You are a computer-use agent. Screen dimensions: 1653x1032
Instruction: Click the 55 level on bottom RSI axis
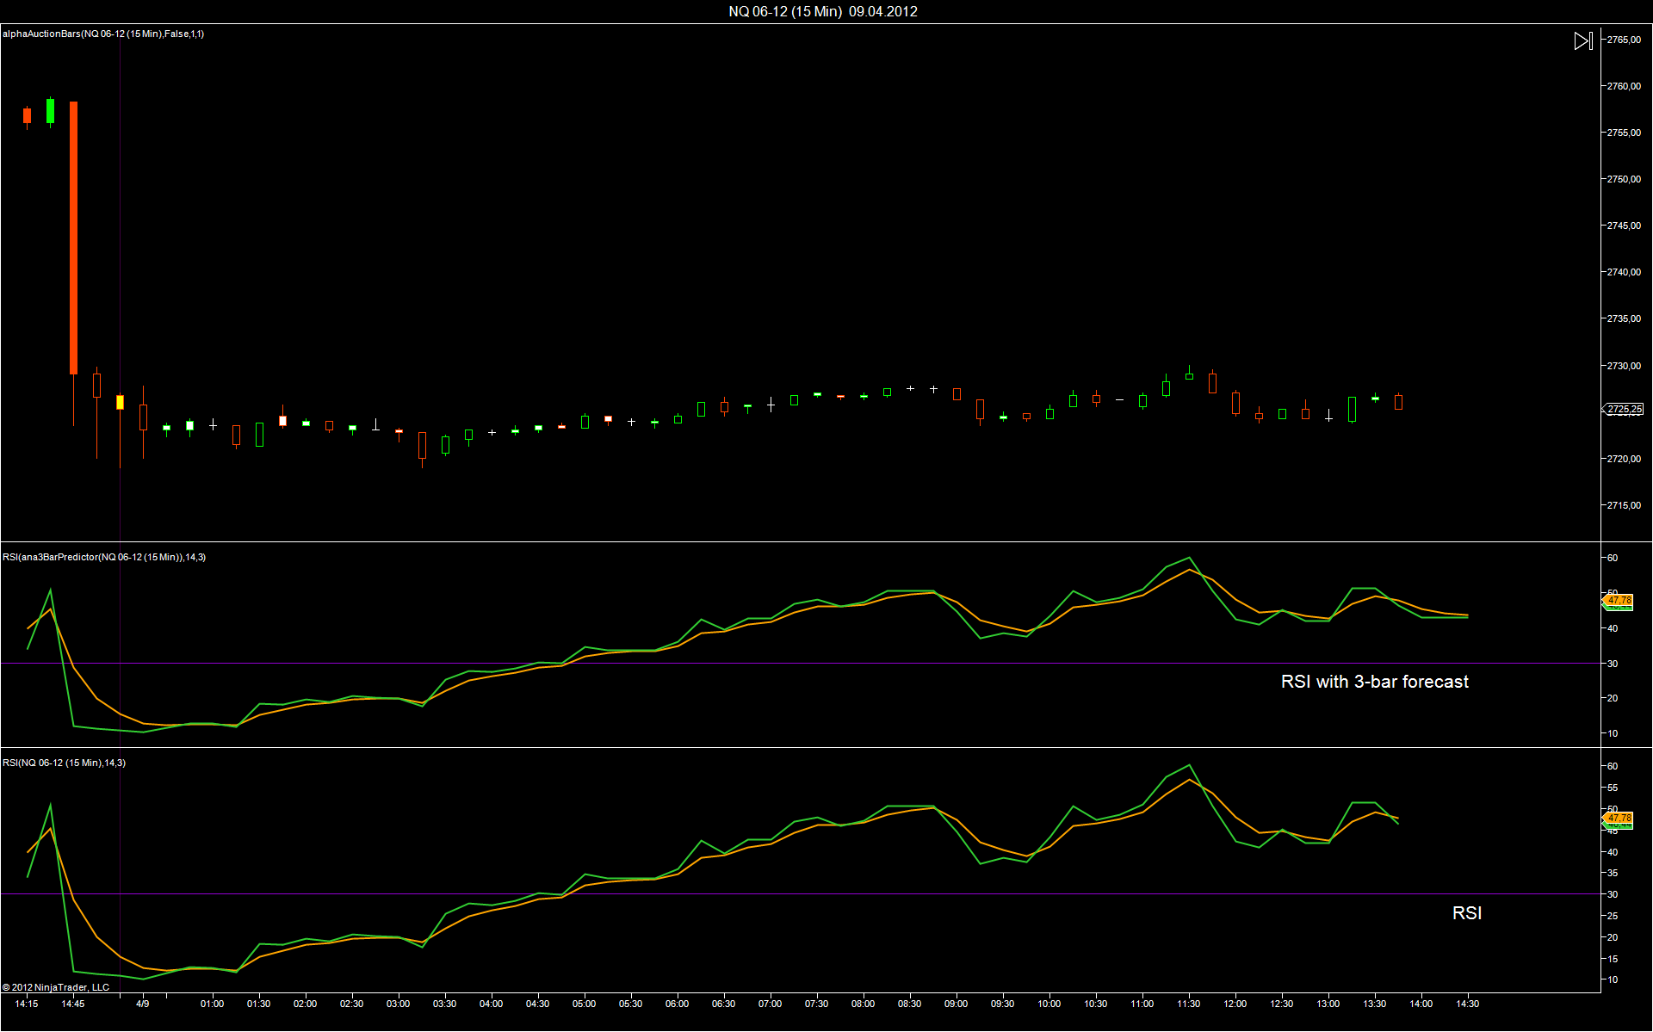point(1613,788)
